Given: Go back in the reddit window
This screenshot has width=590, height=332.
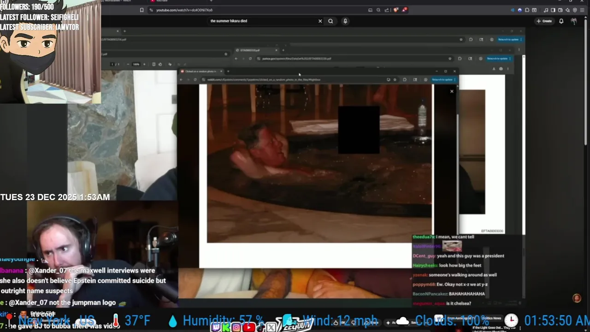Looking at the screenshot, I should point(181,79).
